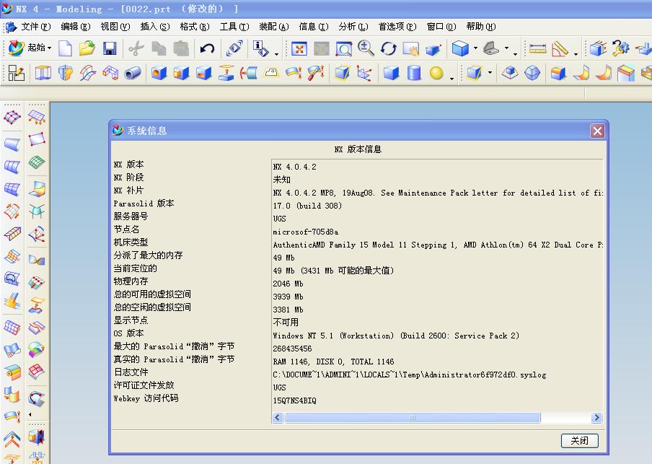Viewport: 652px width, 464px height.
Task: Click the Sketch icon
Action: 16,73
